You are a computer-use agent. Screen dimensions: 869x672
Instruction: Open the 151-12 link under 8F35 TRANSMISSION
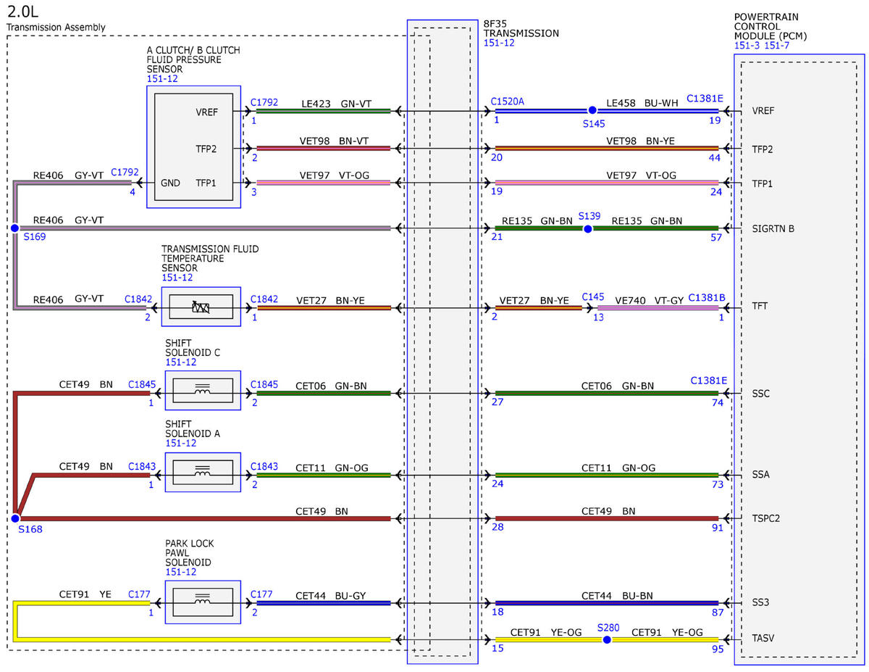coord(499,43)
